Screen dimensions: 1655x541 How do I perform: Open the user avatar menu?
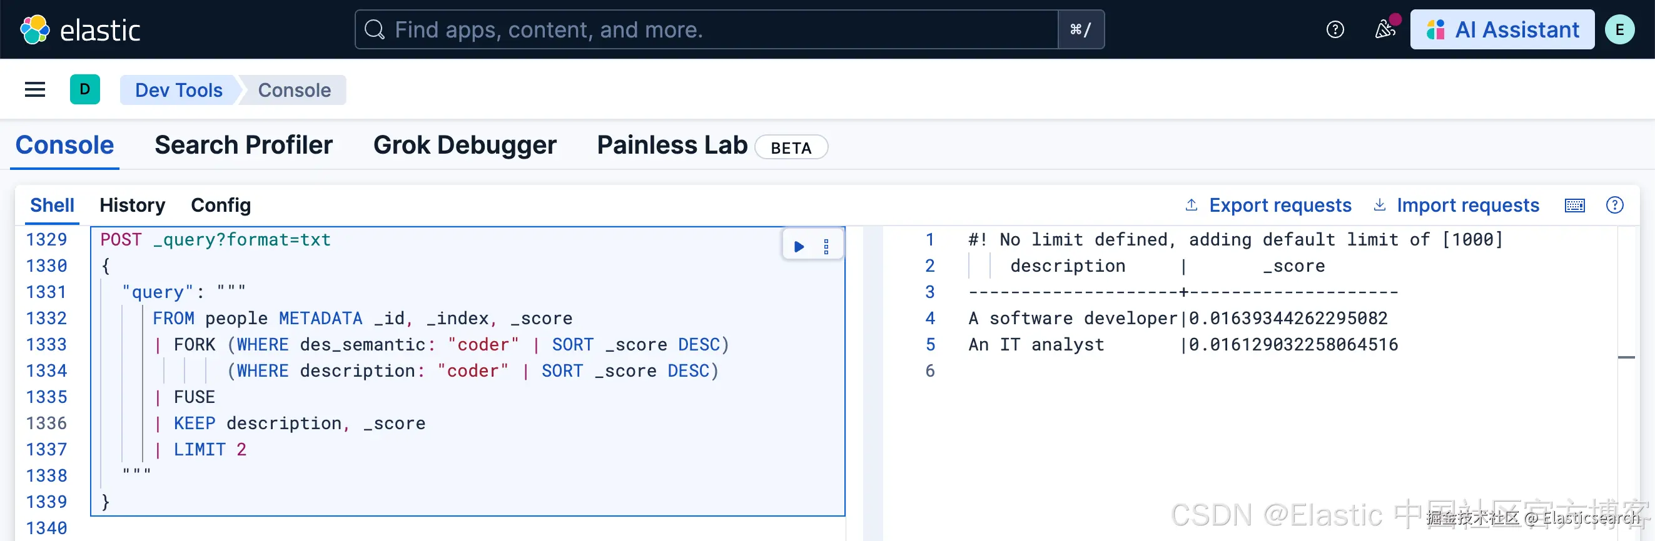pos(1619,29)
